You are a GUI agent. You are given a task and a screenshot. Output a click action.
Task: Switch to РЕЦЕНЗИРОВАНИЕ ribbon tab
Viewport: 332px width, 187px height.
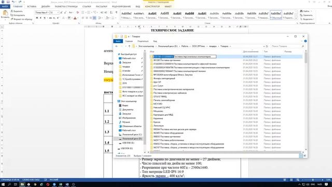click(x=121, y=7)
